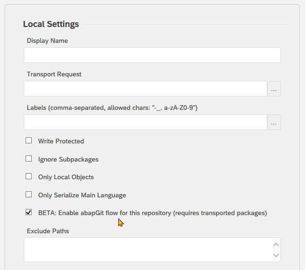Click the 'Only Local Objects' label text
This screenshot has height=270, width=305.
(x=66, y=177)
